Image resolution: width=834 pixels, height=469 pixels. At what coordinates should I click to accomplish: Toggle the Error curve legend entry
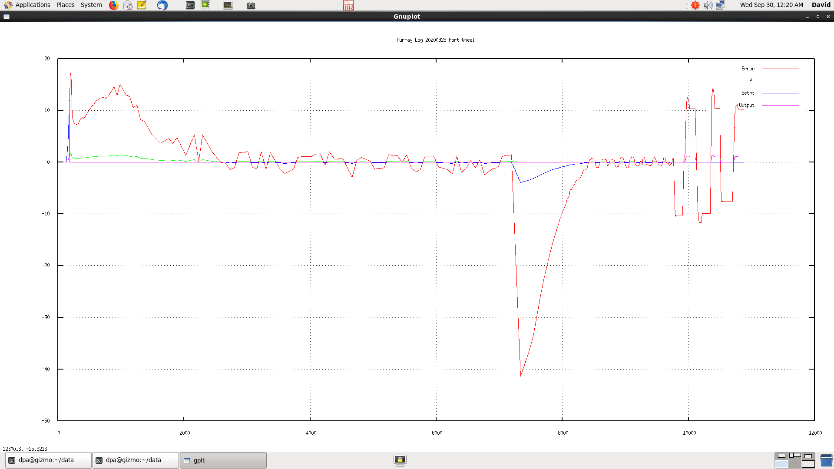point(770,69)
